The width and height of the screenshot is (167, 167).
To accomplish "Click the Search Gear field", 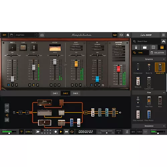I will [146, 41].
